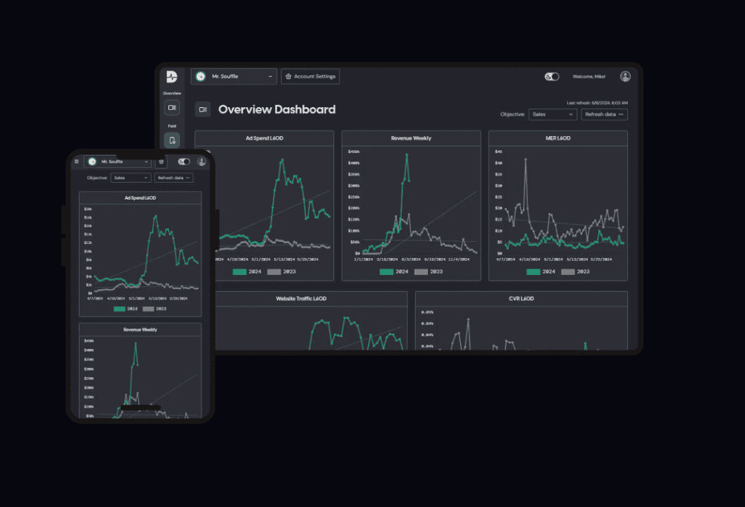The width and height of the screenshot is (745, 507).
Task: Open the Objective Sales dropdown on tablet
Action: (x=553, y=114)
